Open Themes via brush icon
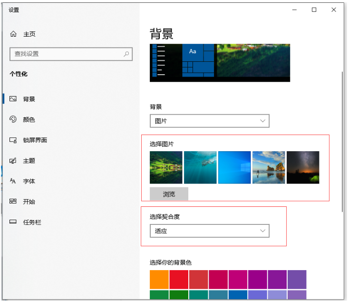 pos(13,161)
